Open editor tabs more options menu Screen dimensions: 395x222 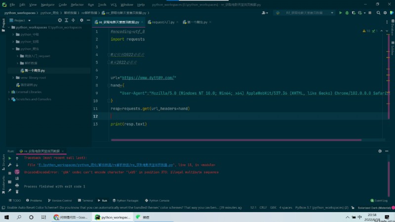[x=387, y=22]
